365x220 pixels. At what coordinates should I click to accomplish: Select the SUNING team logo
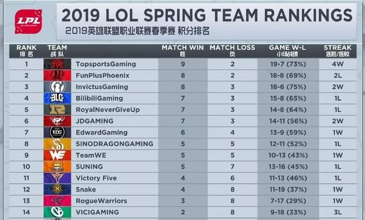click(57, 166)
